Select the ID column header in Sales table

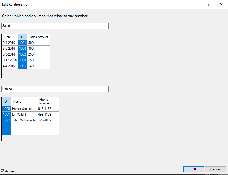click(x=23, y=37)
